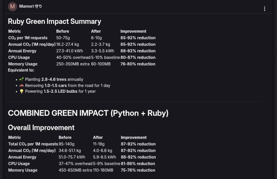Open the three-dot message options menu
This screenshot has height=179, width=277.
[264, 9]
